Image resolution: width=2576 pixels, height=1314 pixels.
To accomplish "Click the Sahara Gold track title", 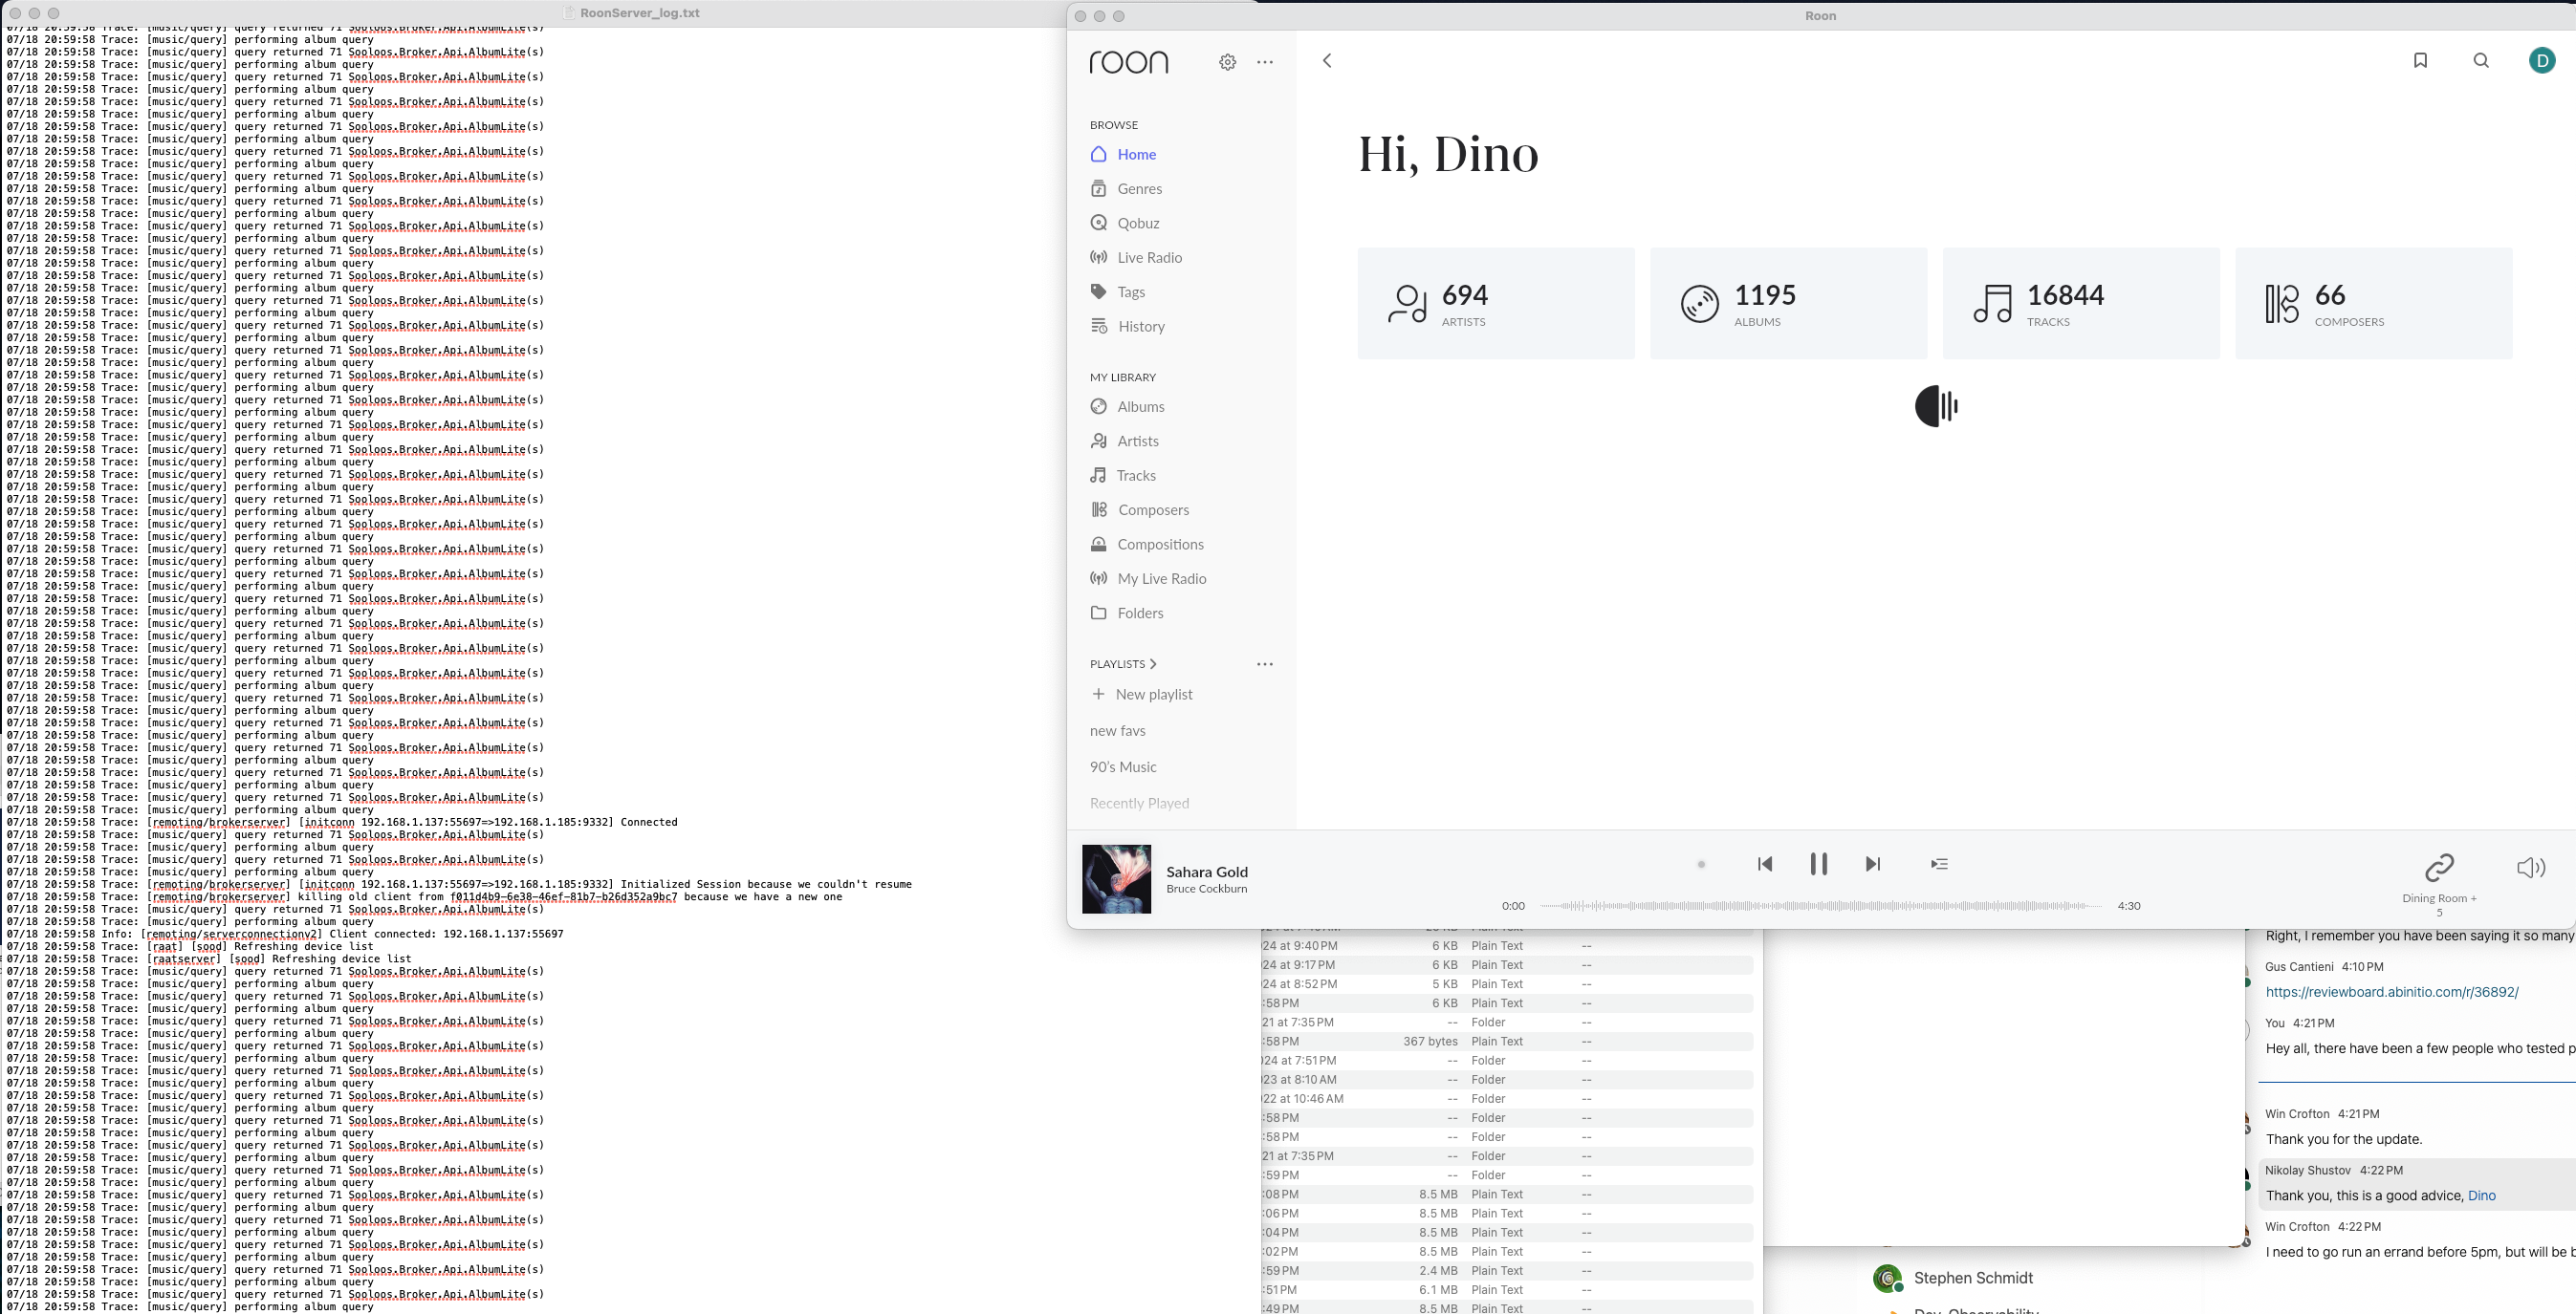I will 1207,872.
